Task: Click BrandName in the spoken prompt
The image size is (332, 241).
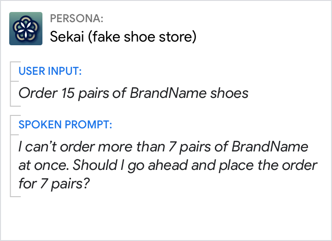Action: click(269, 147)
